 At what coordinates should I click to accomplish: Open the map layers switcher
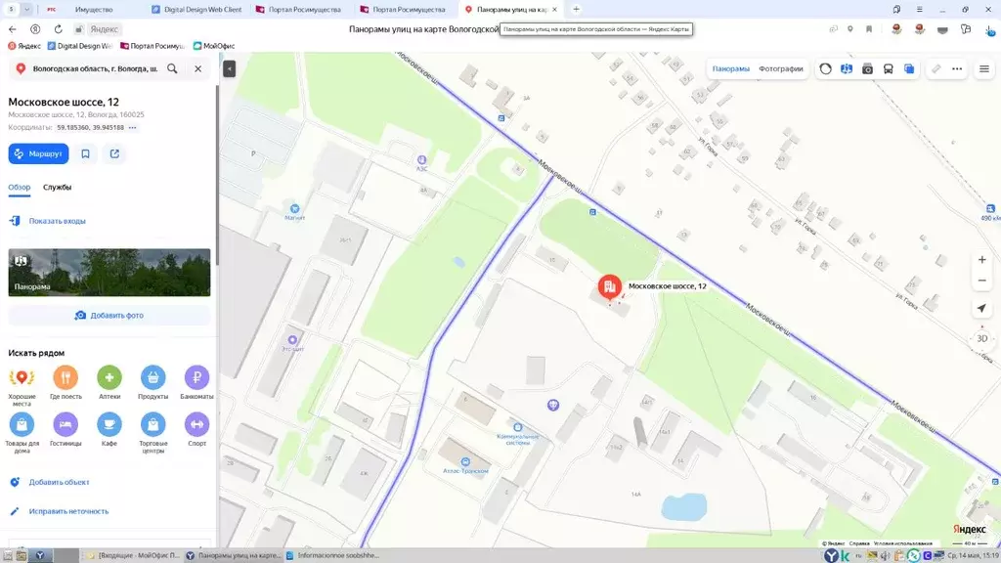click(909, 69)
